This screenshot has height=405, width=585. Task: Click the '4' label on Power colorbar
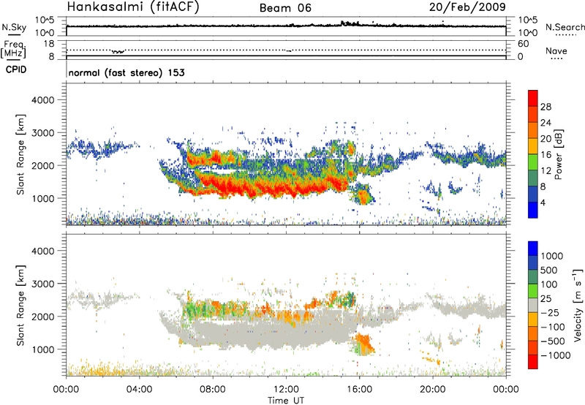[543, 202]
